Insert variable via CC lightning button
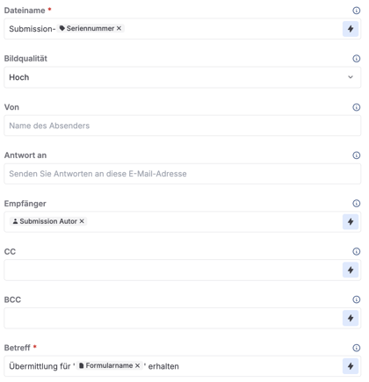369x382 pixels. click(x=351, y=270)
